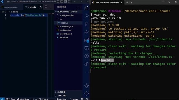Open the Explorer view in activity bar
This screenshot has height=100, width=179.
pos(86,8)
